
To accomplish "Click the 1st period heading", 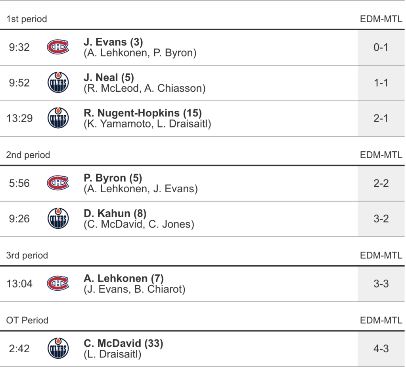I will [x=27, y=19].
